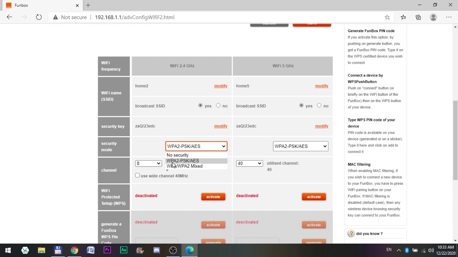The width and height of the screenshot is (458, 257).
Task: Modify the home5 WiFi name
Action: [x=322, y=86]
